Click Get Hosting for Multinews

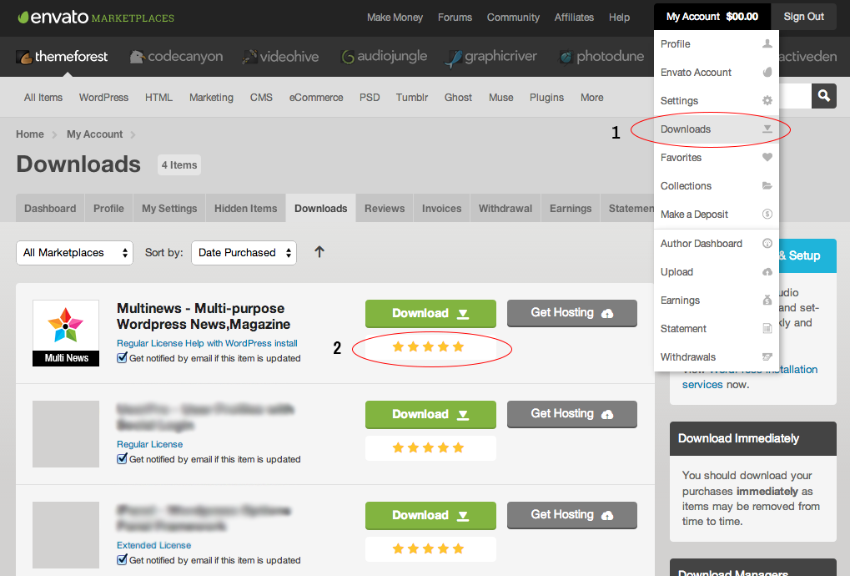click(x=571, y=313)
